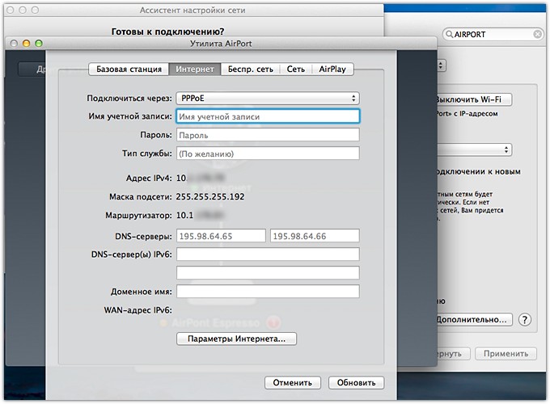The image size is (550, 404).
Task: Click the first DNS-сервер(ы) IPv6 field
Action: tap(268, 255)
